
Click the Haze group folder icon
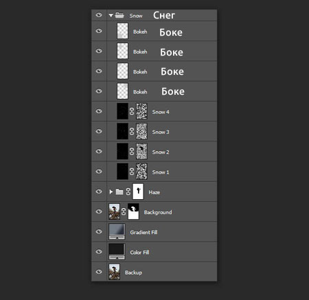coord(119,192)
